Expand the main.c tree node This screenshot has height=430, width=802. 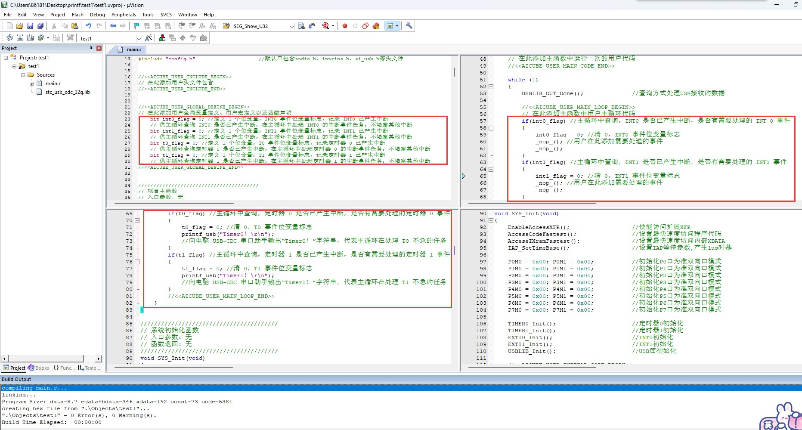[31, 84]
